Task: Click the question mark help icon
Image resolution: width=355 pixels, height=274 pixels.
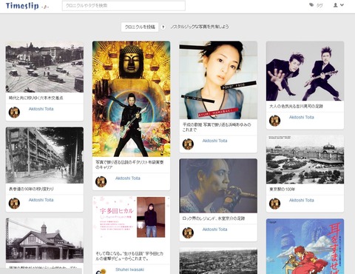Action: (x=163, y=27)
